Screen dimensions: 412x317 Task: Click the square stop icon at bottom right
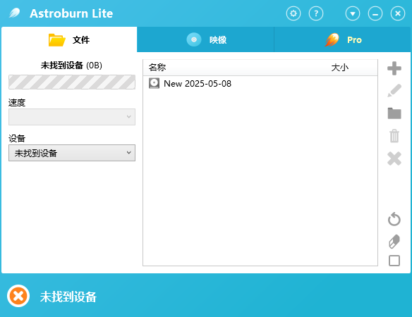point(394,261)
